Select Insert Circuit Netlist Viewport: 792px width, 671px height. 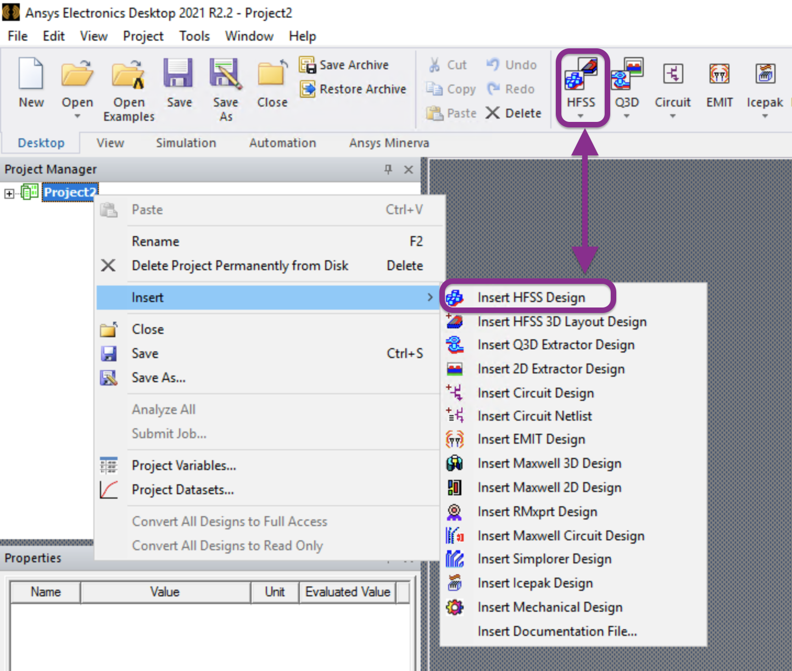[573, 416]
